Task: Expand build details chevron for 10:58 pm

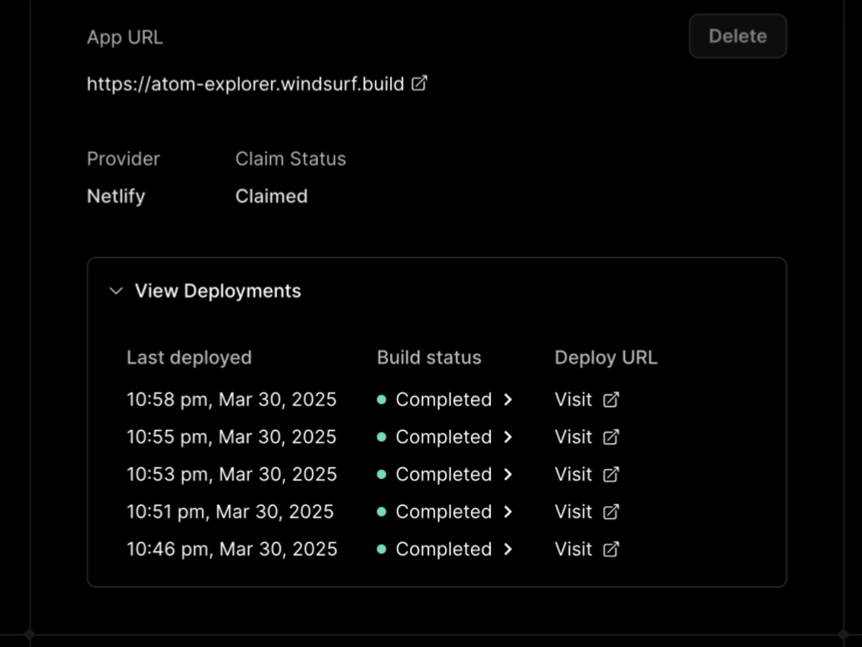Action: (508, 400)
